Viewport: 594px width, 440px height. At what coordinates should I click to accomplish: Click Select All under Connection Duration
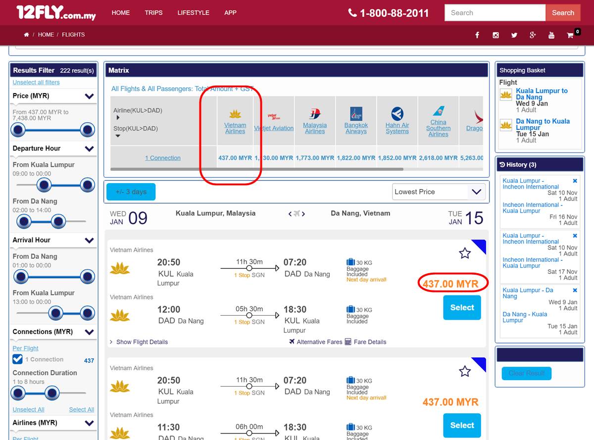pos(82,410)
